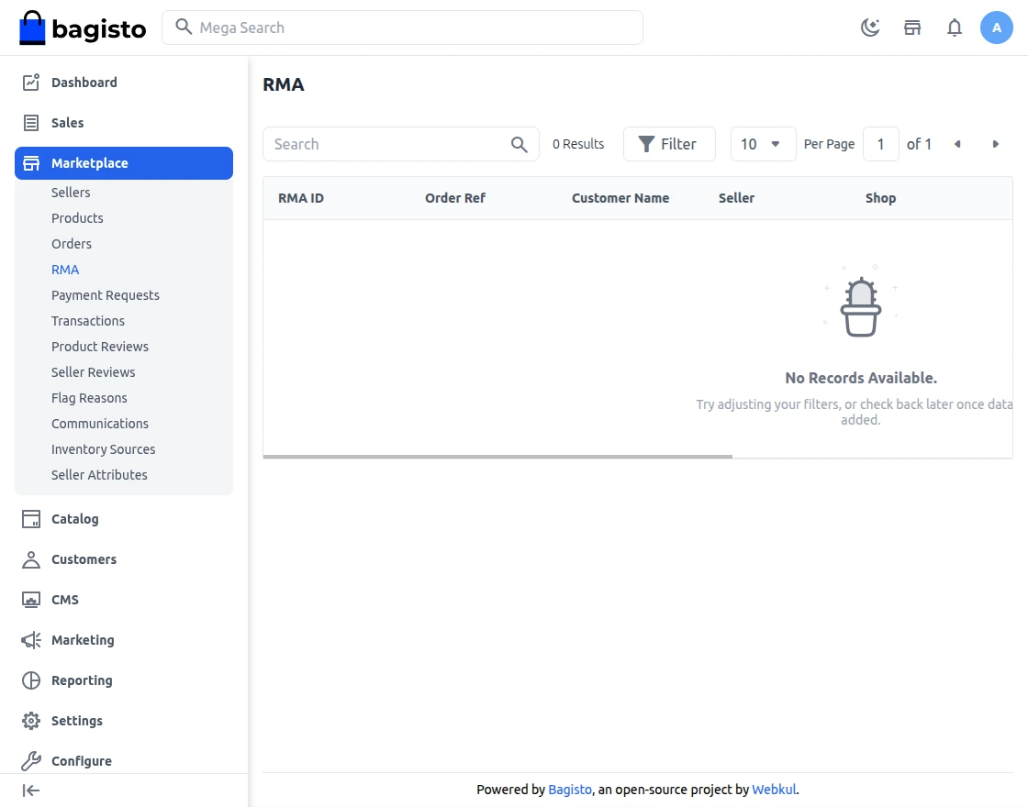Click the bagisto logo

(83, 28)
